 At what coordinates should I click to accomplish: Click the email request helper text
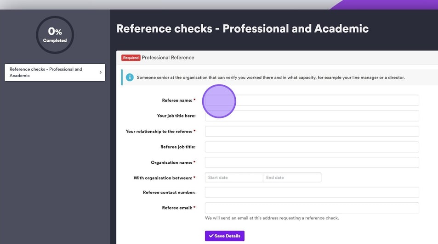[x=272, y=218]
